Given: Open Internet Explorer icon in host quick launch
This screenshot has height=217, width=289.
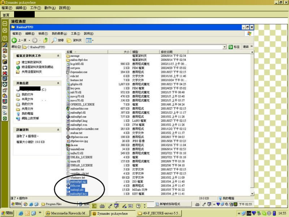Looking at the screenshot, I should 21,213.
